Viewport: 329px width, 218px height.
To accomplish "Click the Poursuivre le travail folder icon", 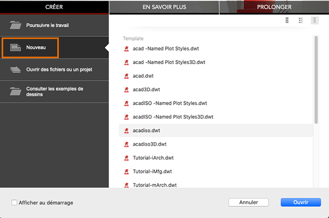I will pos(16,25).
